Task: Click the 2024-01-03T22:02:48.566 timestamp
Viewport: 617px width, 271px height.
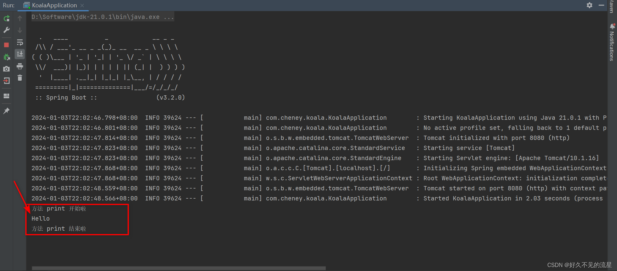Action: [x=85, y=198]
